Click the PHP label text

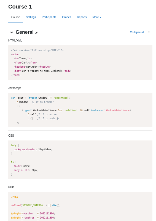point(11,187)
